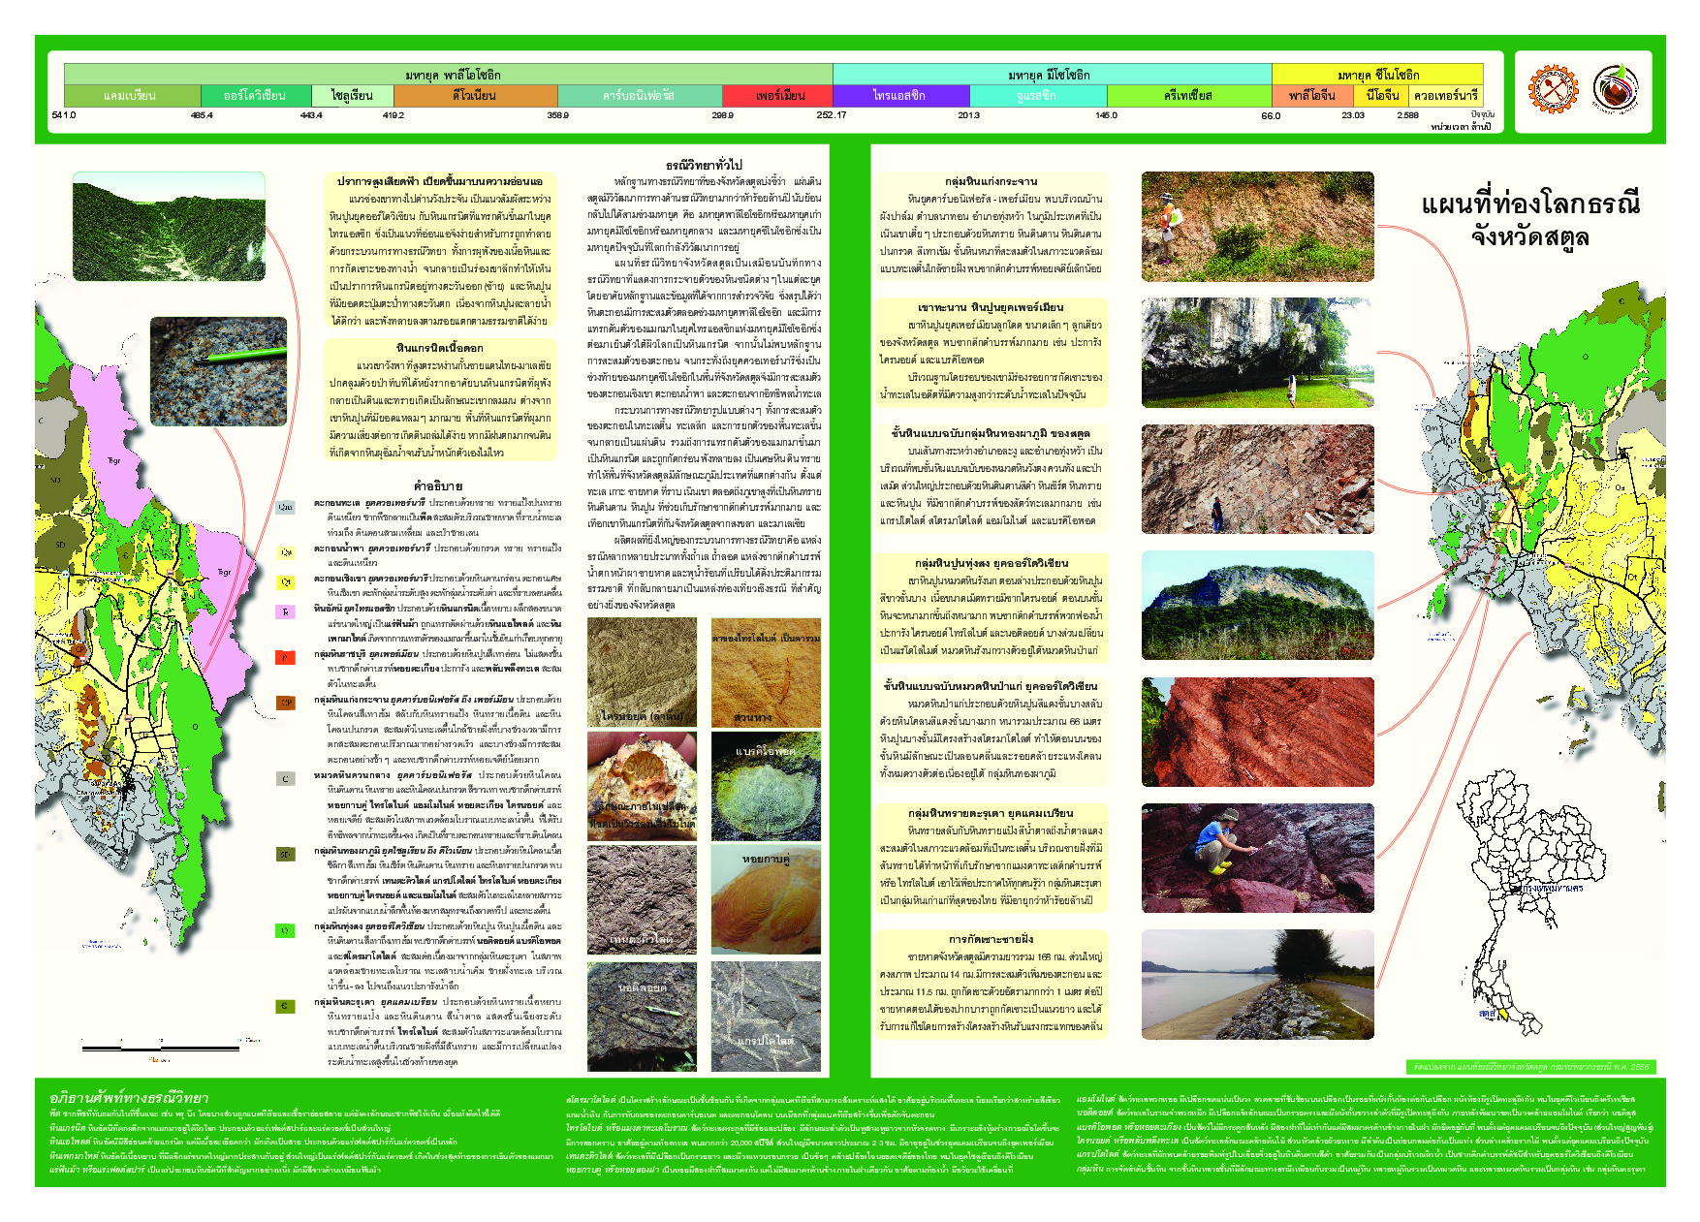This screenshot has height=1222, width=1700.
Task: Click the ธรณีวิทยาทั่วไป section heading
Action: 704,165
